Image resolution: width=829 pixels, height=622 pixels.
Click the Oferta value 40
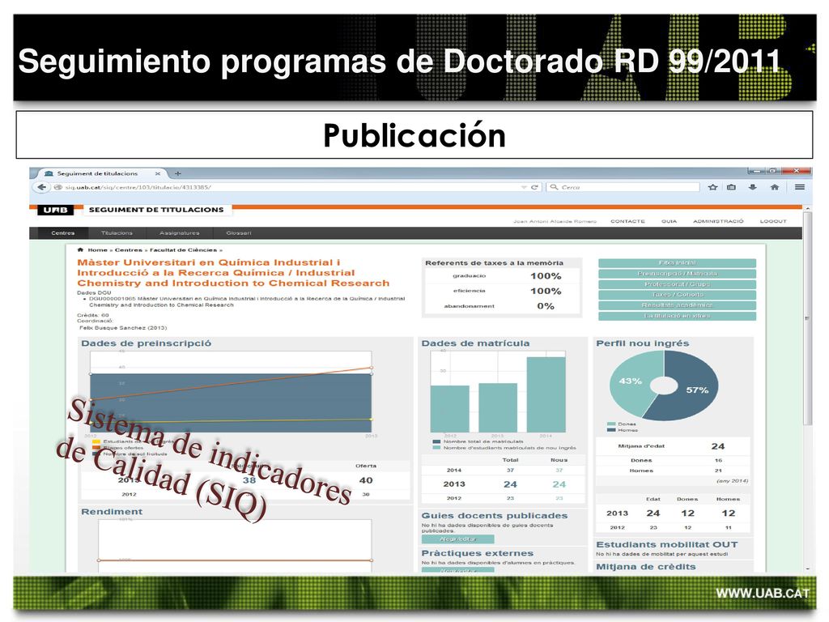coord(366,480)
